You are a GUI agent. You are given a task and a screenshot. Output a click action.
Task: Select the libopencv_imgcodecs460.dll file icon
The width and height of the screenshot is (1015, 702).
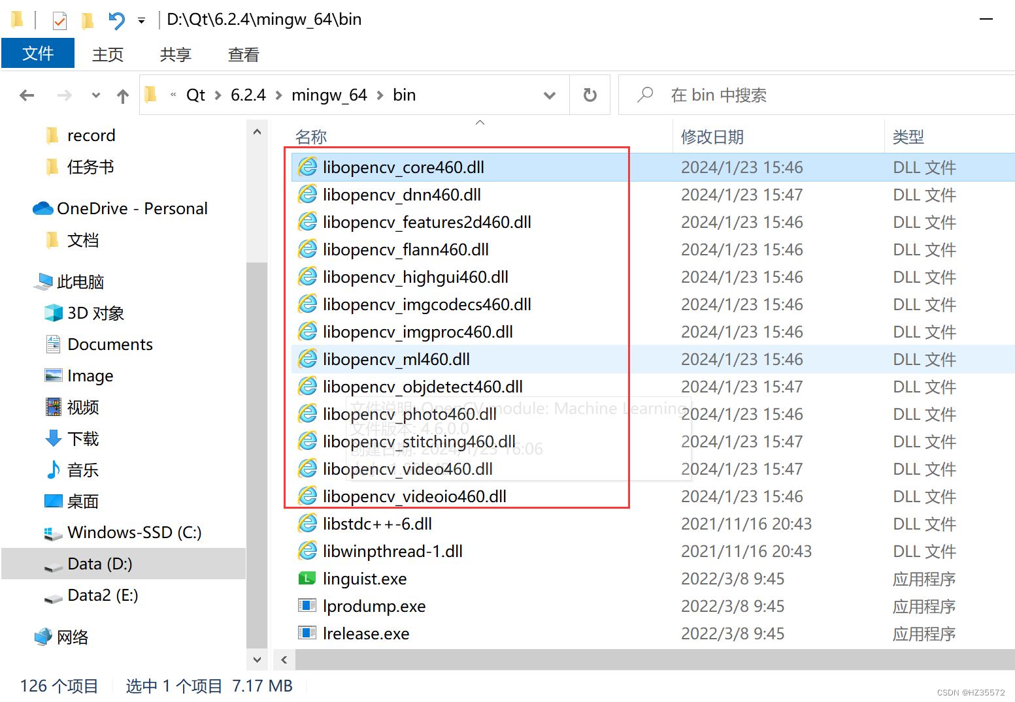pyautogui.click(x=307, y=304)
